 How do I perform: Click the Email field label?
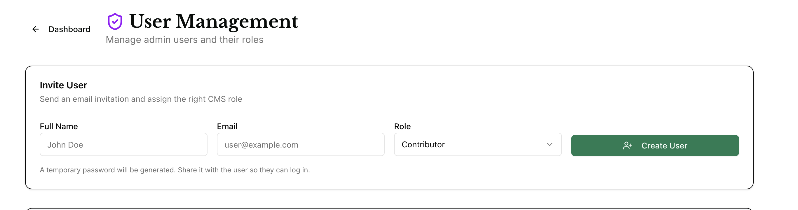click(227, 126)
